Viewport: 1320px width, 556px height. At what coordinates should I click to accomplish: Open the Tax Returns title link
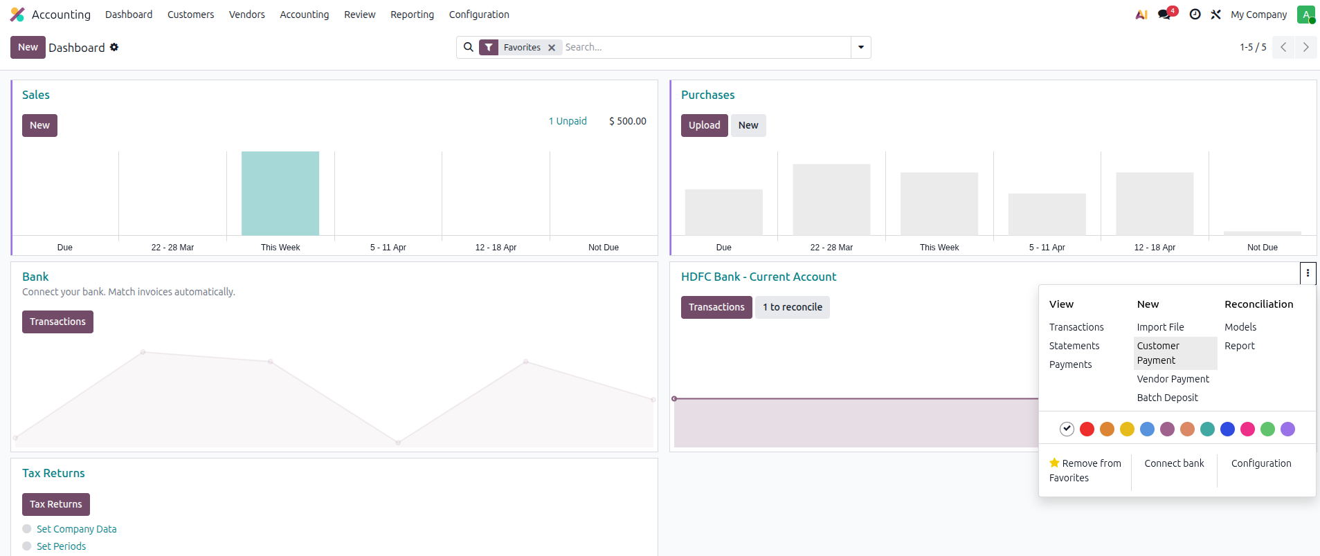(x=53, y=473)
